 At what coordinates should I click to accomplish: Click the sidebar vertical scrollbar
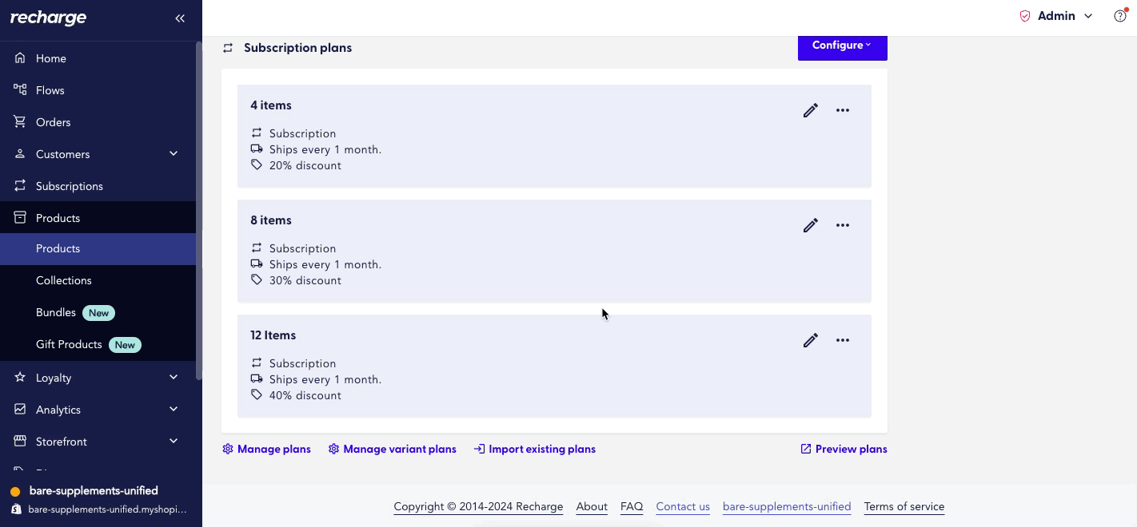coord(199,208)
